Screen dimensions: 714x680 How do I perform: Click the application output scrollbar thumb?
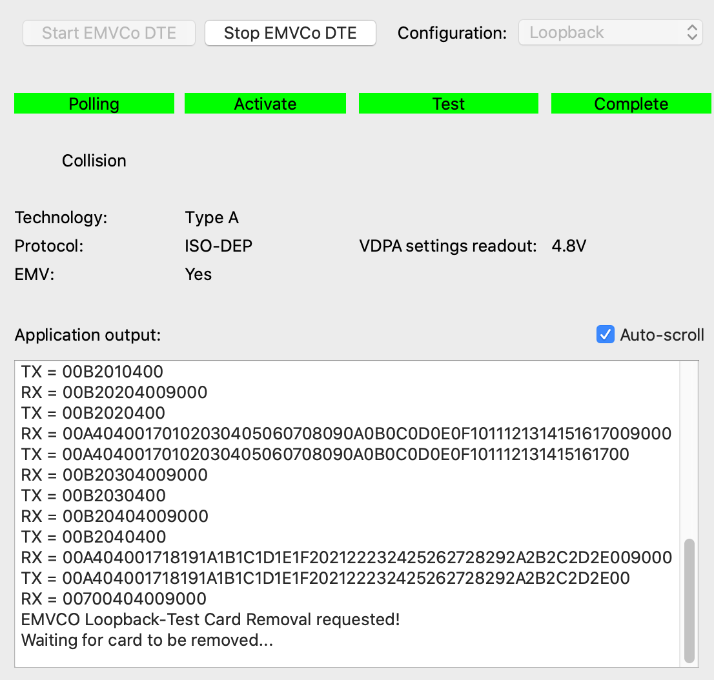(689, 601)
